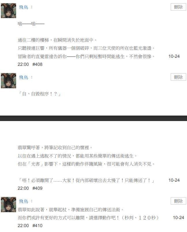This screenshot has width=187, height=232.
Task: Open 飛鳥's profile link in post #408
Action: tap(23, 7)
